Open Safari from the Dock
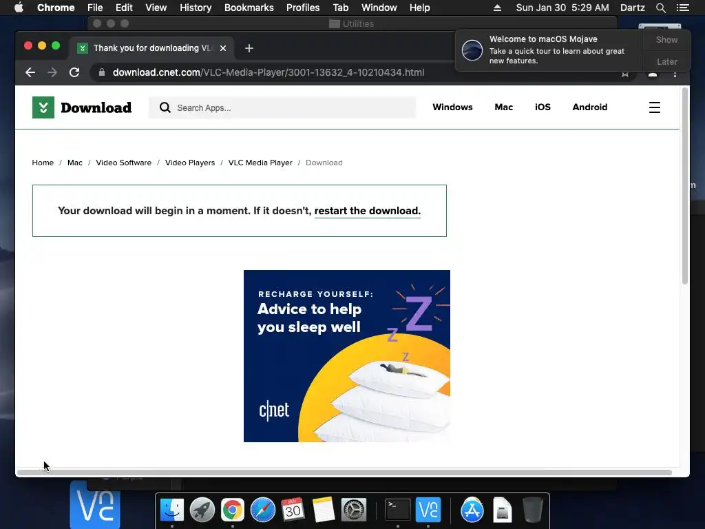The width and height of the screenshot is (705, 529). [x=262, y=510]
